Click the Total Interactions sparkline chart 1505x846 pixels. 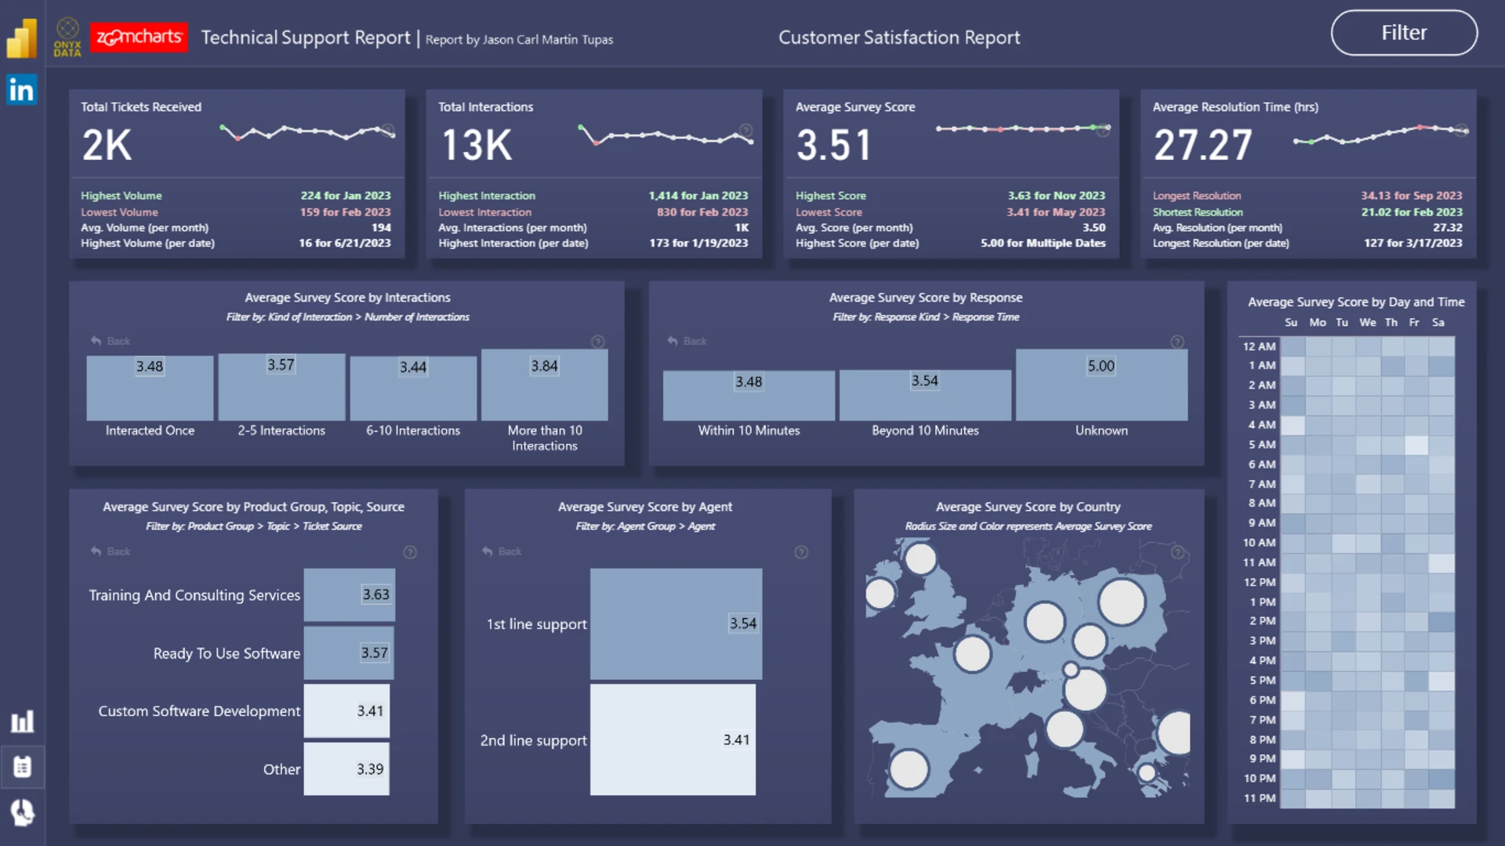coord(665,135)
